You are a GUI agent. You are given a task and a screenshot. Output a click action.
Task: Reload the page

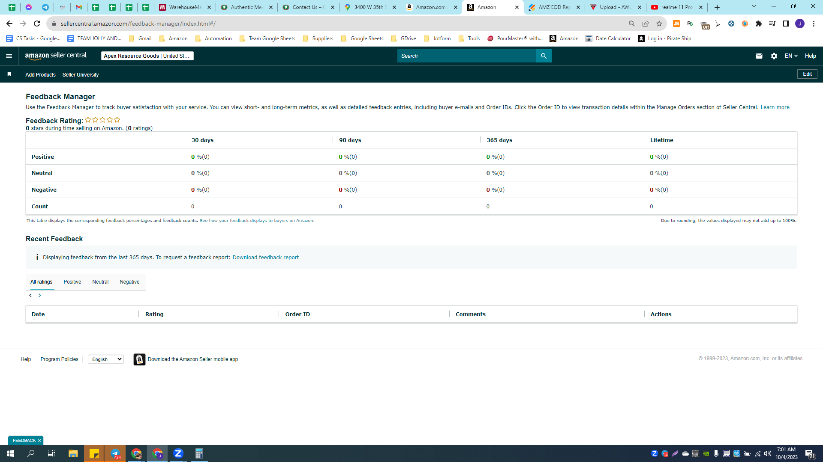[x=37, y=24]
